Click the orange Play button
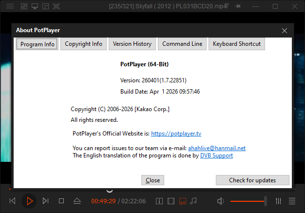The width and height of the screenshot is (305, 213). coord(29,201)
